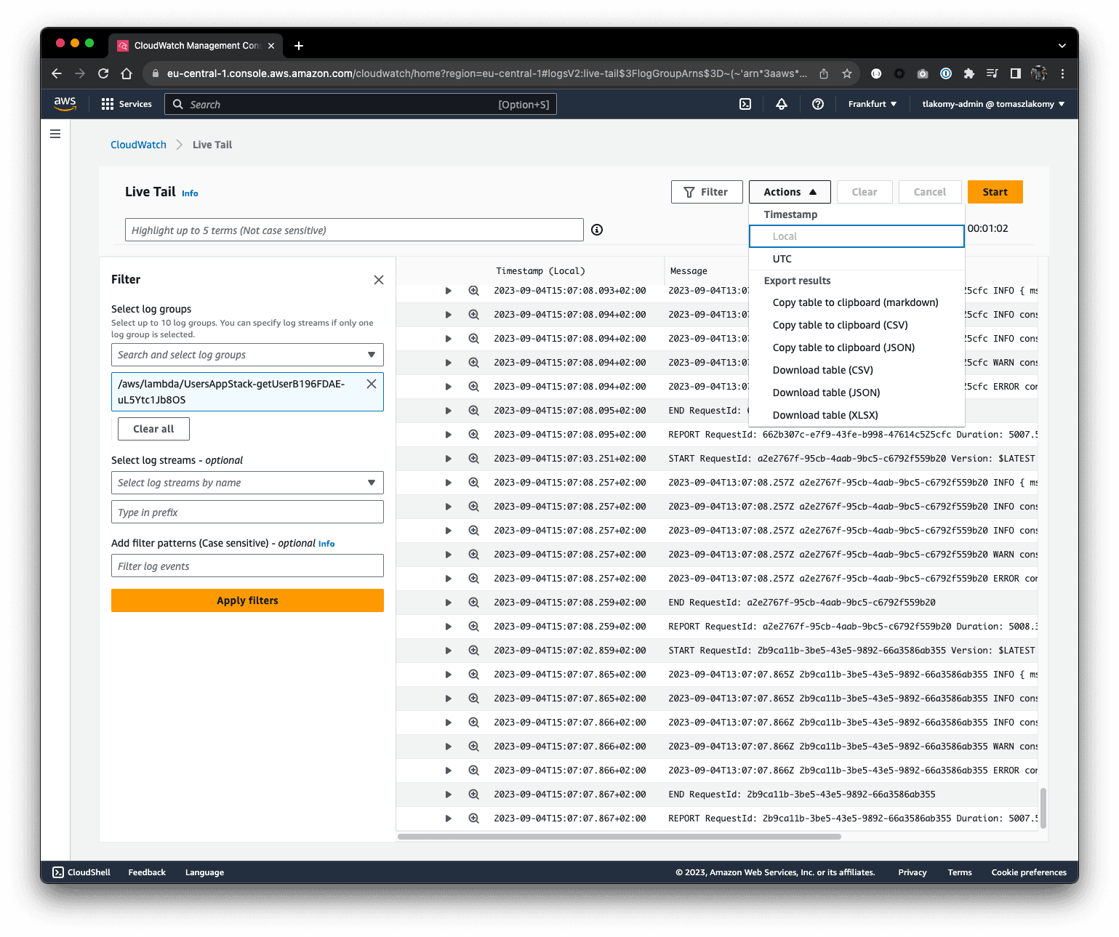Open the help question mark menu
Viewport: 1119px width, 937px height.
(818, 104)
